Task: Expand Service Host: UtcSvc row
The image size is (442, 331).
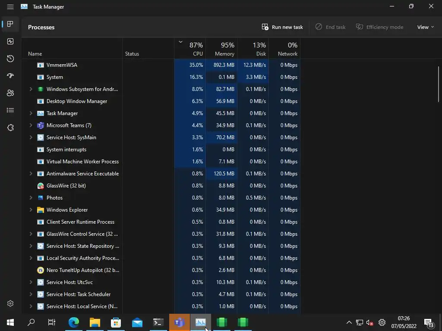Action: point(31,282)
